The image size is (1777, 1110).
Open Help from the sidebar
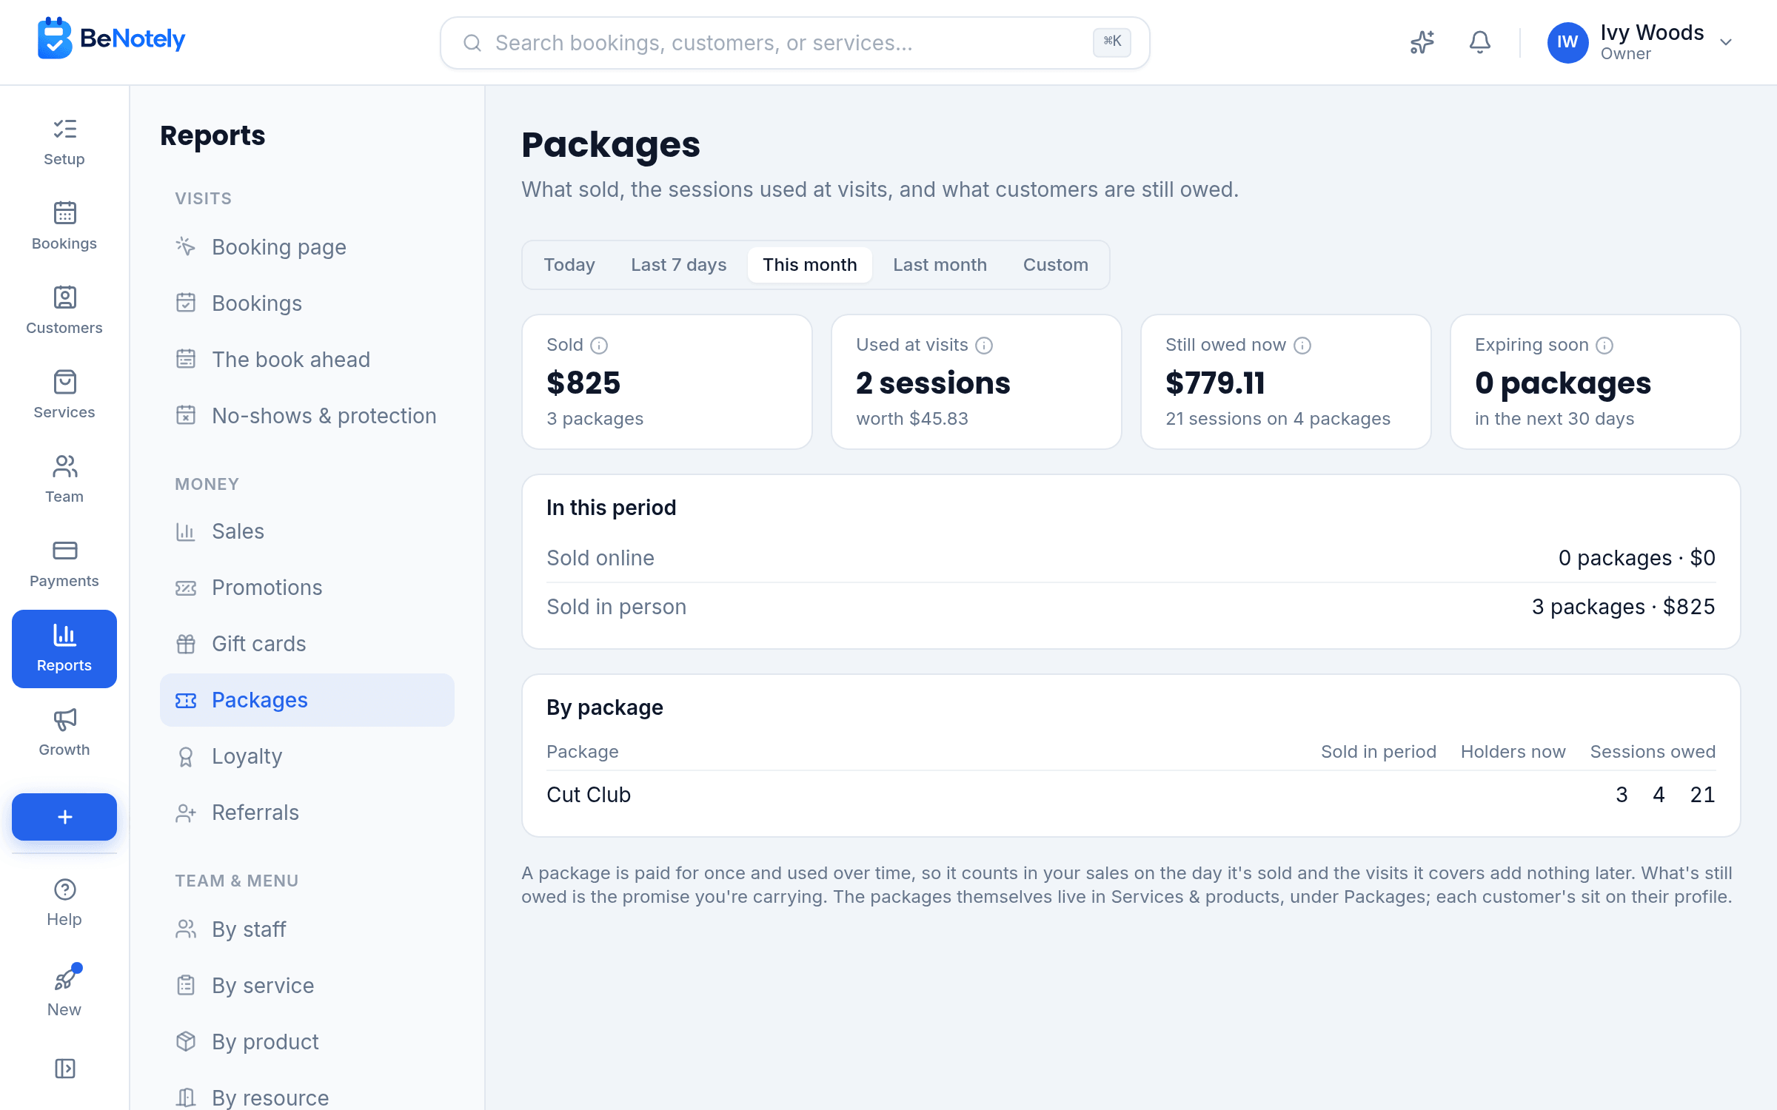[x=64, y=903]
